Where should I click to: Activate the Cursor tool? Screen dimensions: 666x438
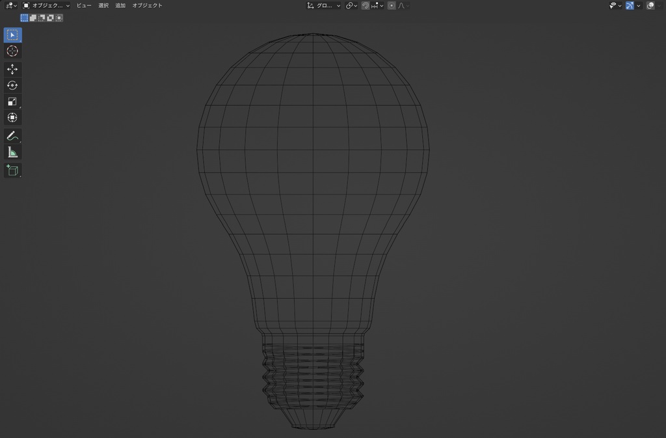click(12, 51)
